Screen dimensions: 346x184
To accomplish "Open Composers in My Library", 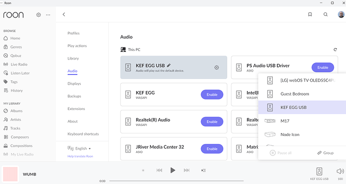I will tap(16, 137).
